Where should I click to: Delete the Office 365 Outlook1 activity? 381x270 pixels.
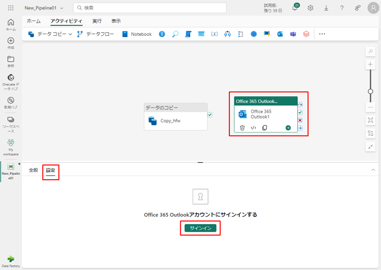(x=242, y=128)
